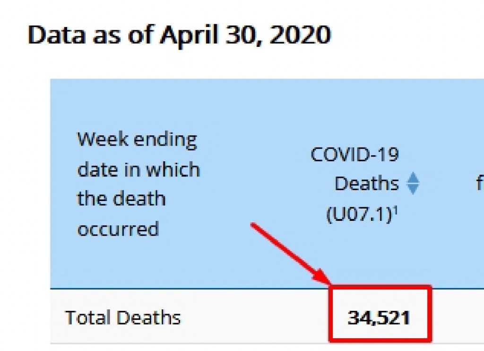Click the 'Data as of April 30, 2020' heading
484x351 pixels.
tap(179, 35)
